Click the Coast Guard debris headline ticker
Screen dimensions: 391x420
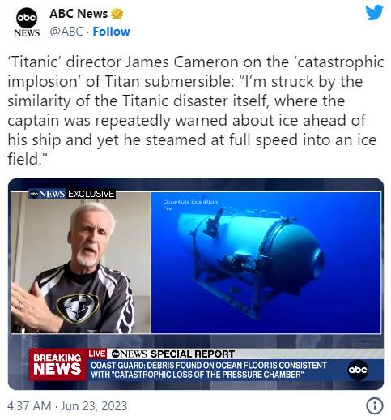tap(209, 370)
